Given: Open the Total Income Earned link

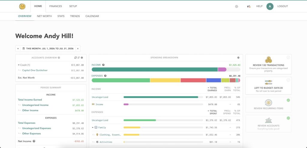Looking at the screenshot, I should (x=30, y=100).
